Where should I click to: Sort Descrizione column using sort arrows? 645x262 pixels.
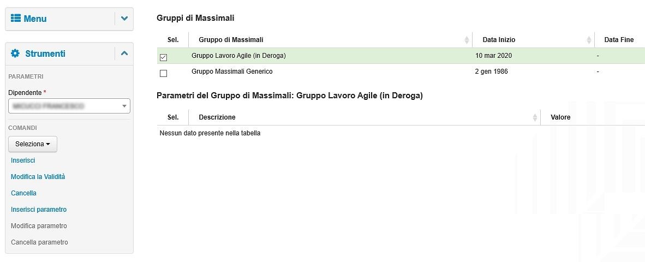535,117
